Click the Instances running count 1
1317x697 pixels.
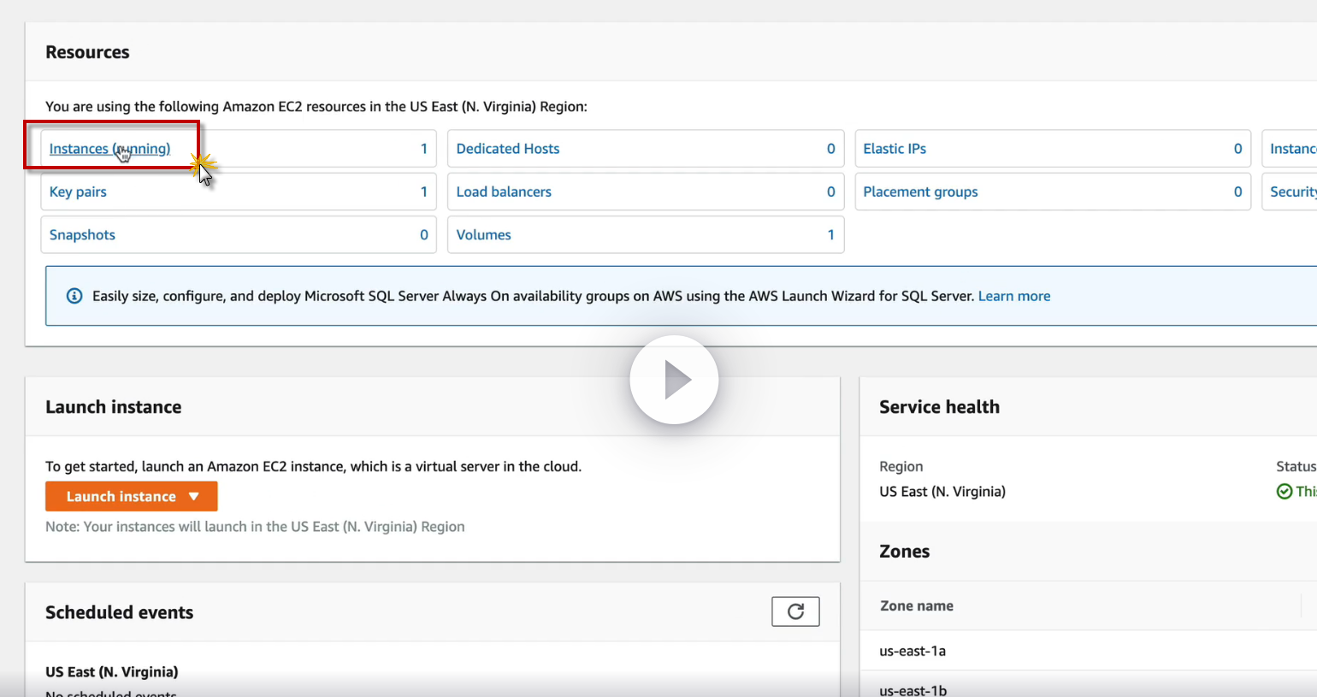pos(423,149)
